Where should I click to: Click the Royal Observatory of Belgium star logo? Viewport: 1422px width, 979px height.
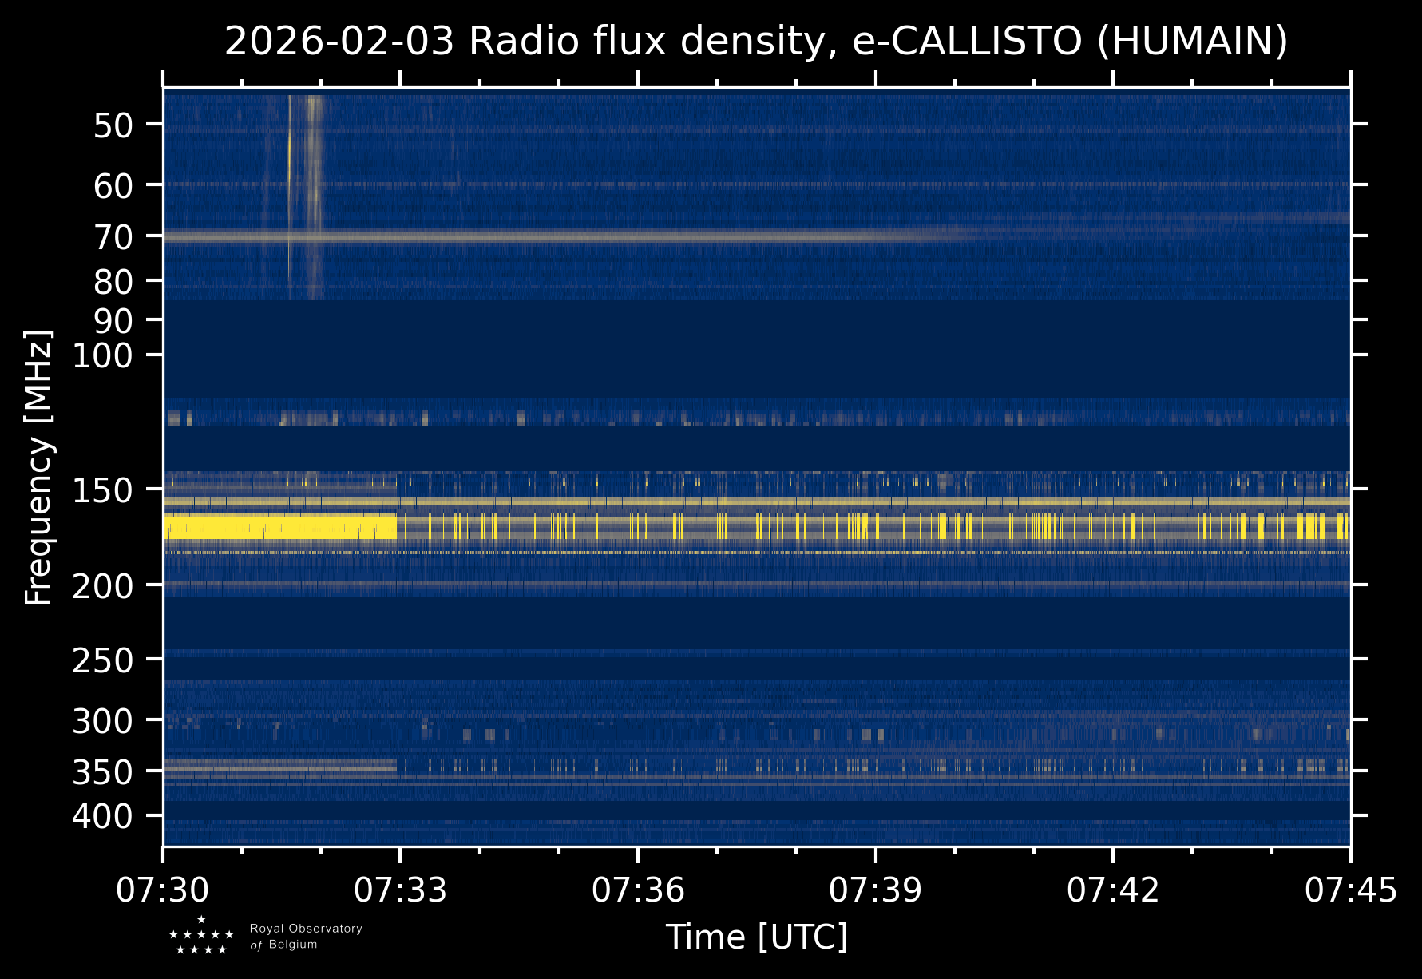coord(201,936)
